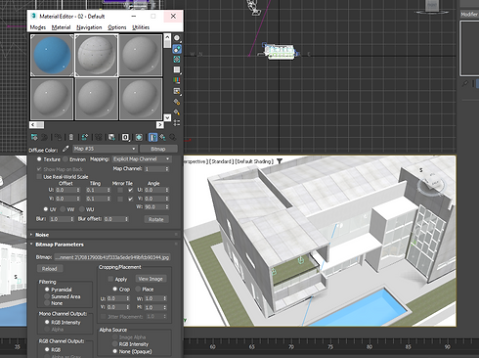Click the Rotate button
Image resolution: width=479 pixels, height=358 pixels.
click(x=156, y=219)
